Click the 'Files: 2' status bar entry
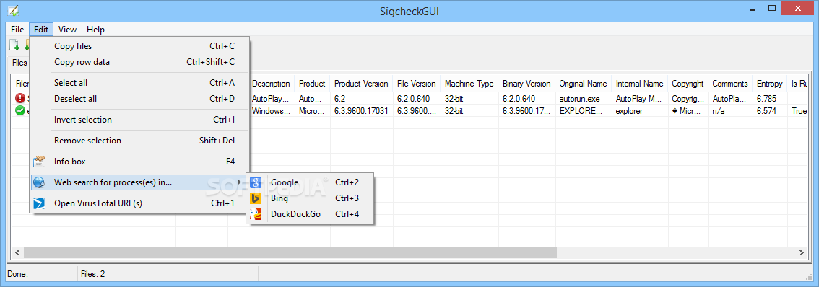The height and width of the screenshot is (287, 819). coord(93,273)
